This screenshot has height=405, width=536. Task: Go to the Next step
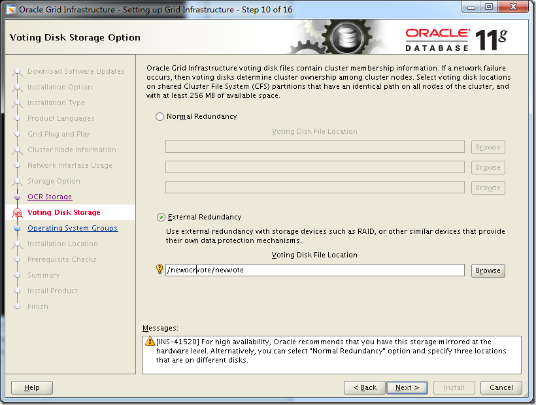click(x=407, y=387)
